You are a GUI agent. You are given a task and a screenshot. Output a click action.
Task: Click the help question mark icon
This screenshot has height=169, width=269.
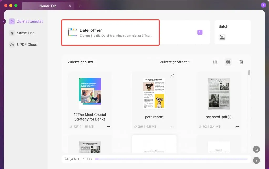click(x=256, y=160)
